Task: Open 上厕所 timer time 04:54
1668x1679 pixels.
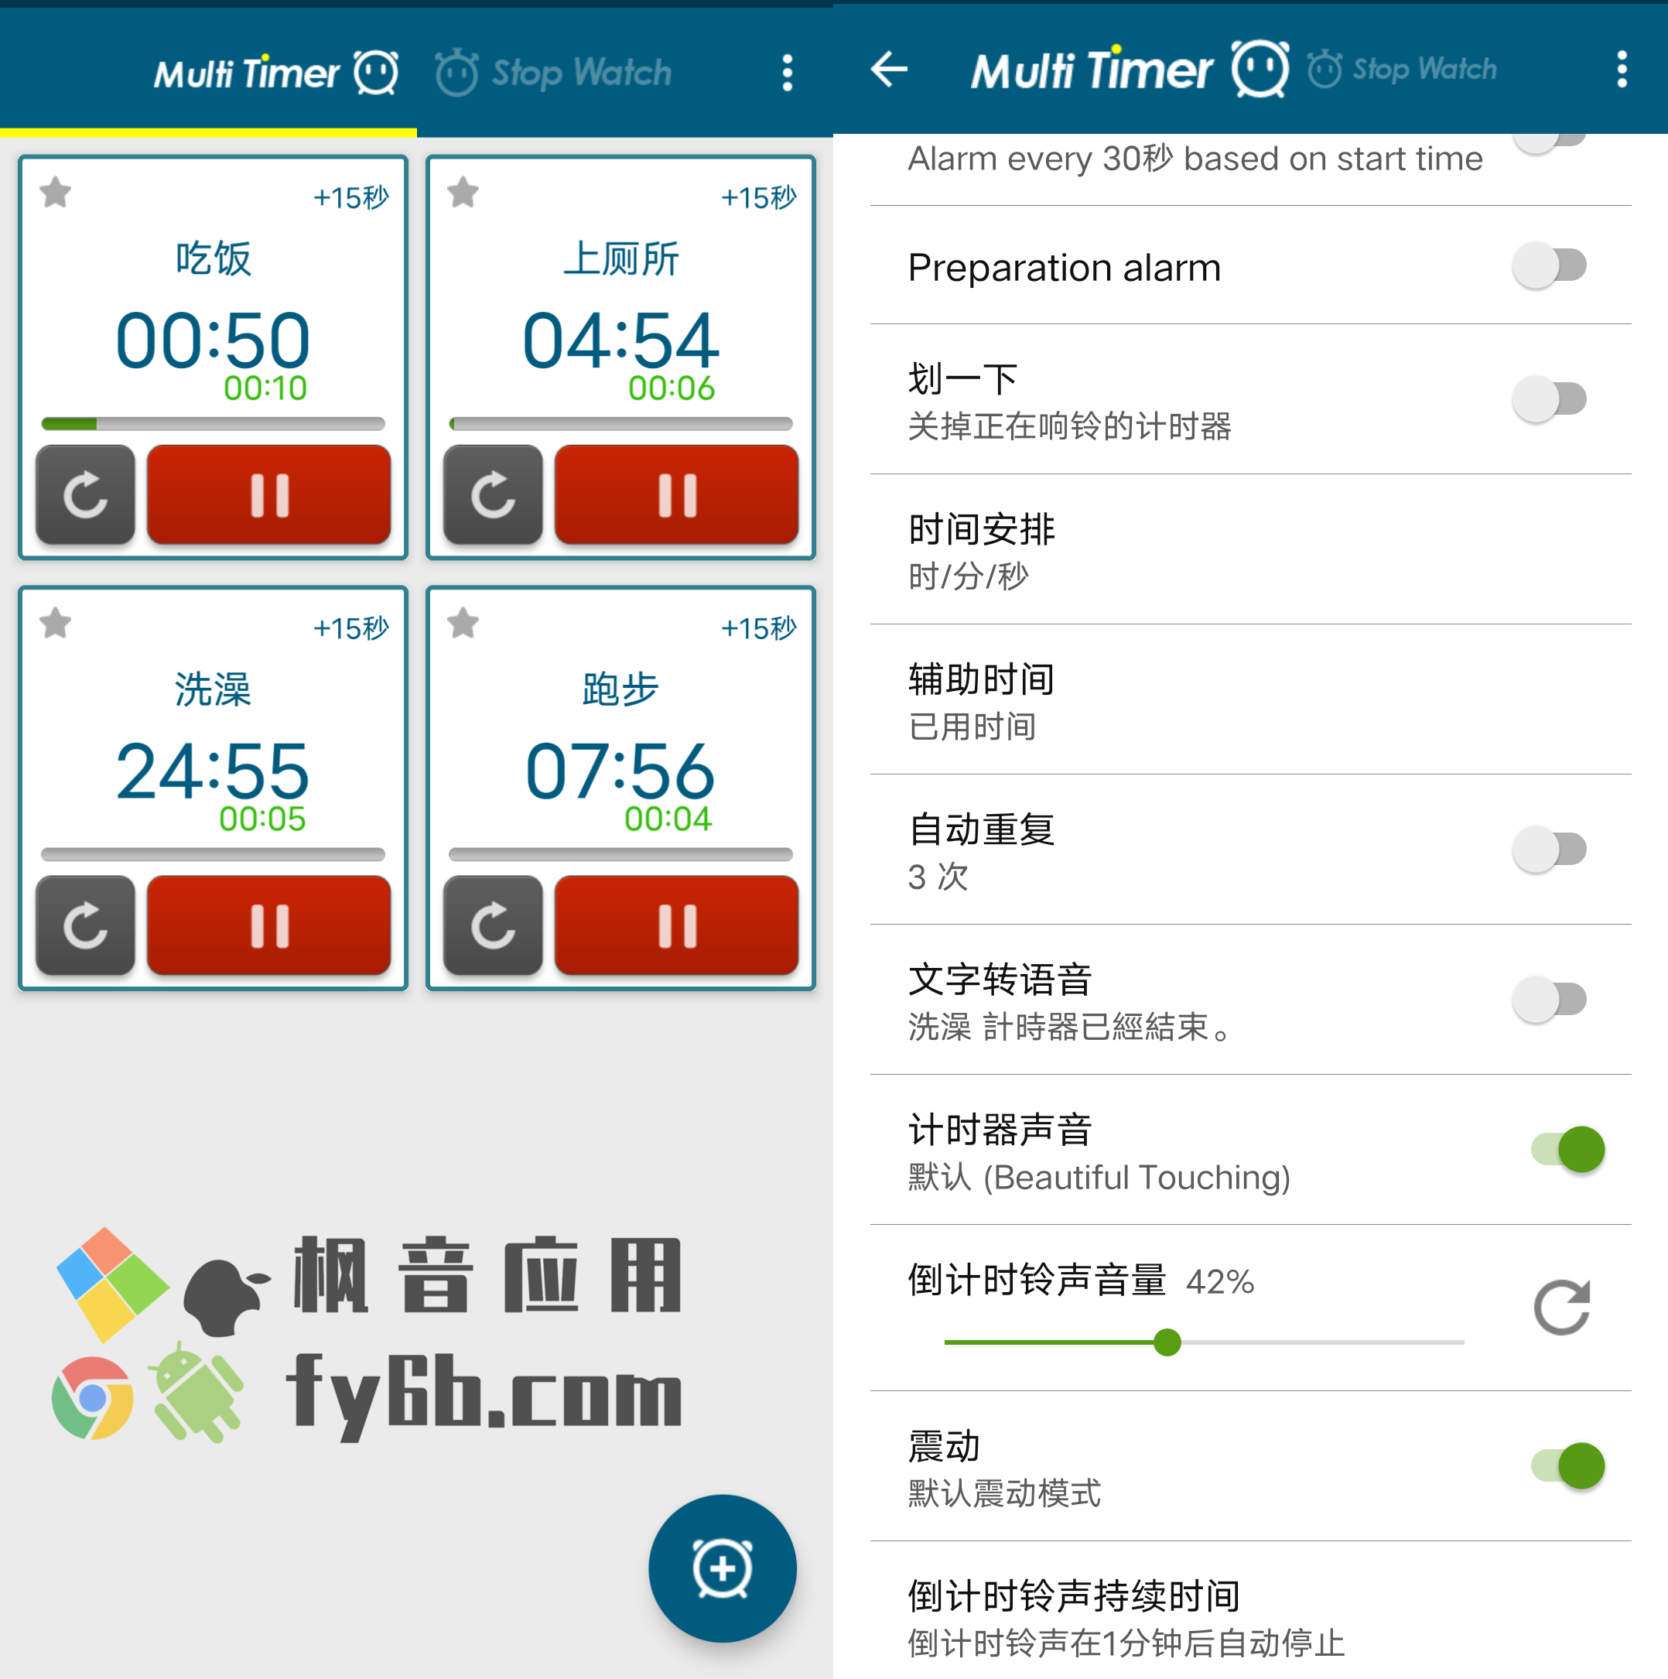Action: pyautogui.click(x=620, y=340)
